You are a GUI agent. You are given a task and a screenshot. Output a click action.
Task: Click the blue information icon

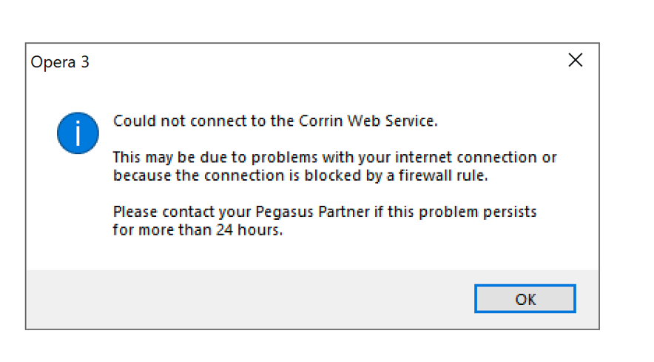point(78,133)
